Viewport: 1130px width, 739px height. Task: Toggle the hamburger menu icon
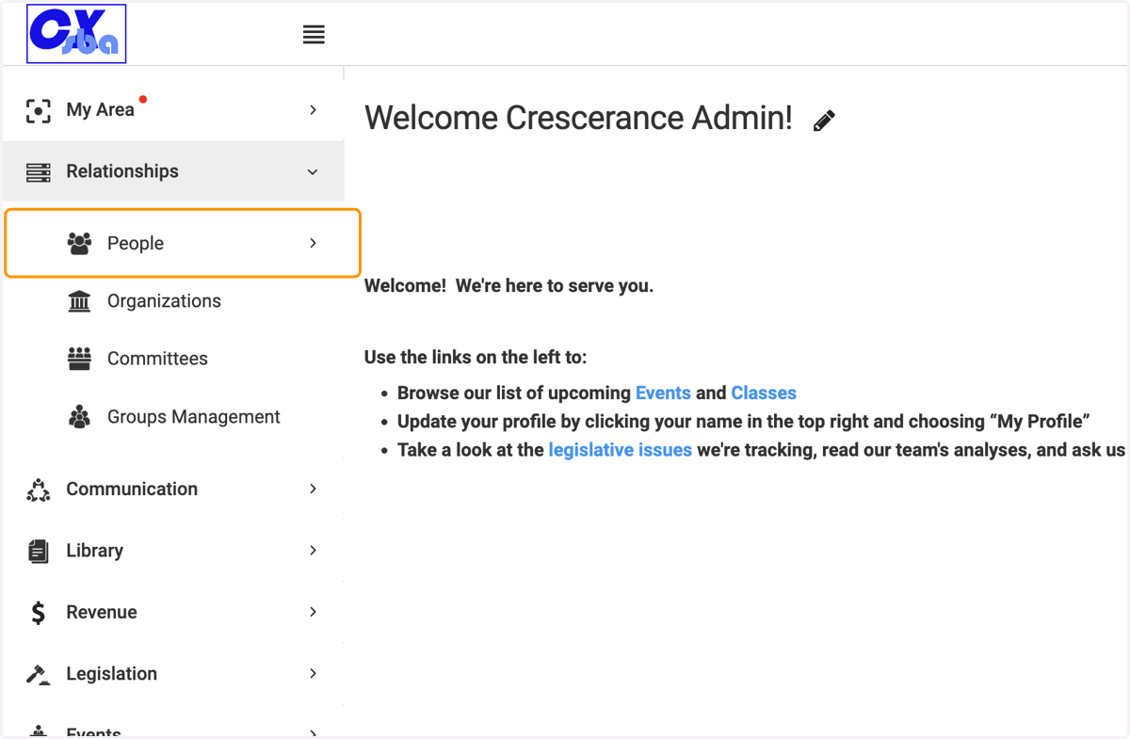[314, 35]
